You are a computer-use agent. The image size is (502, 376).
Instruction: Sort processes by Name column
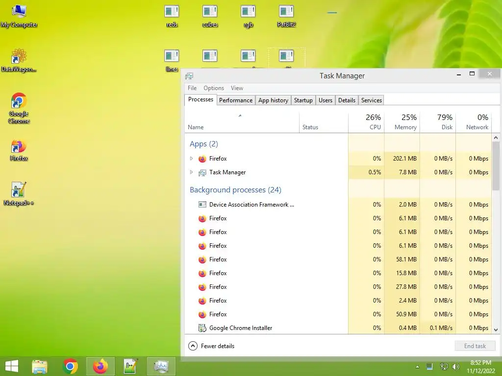pos(242,122)
